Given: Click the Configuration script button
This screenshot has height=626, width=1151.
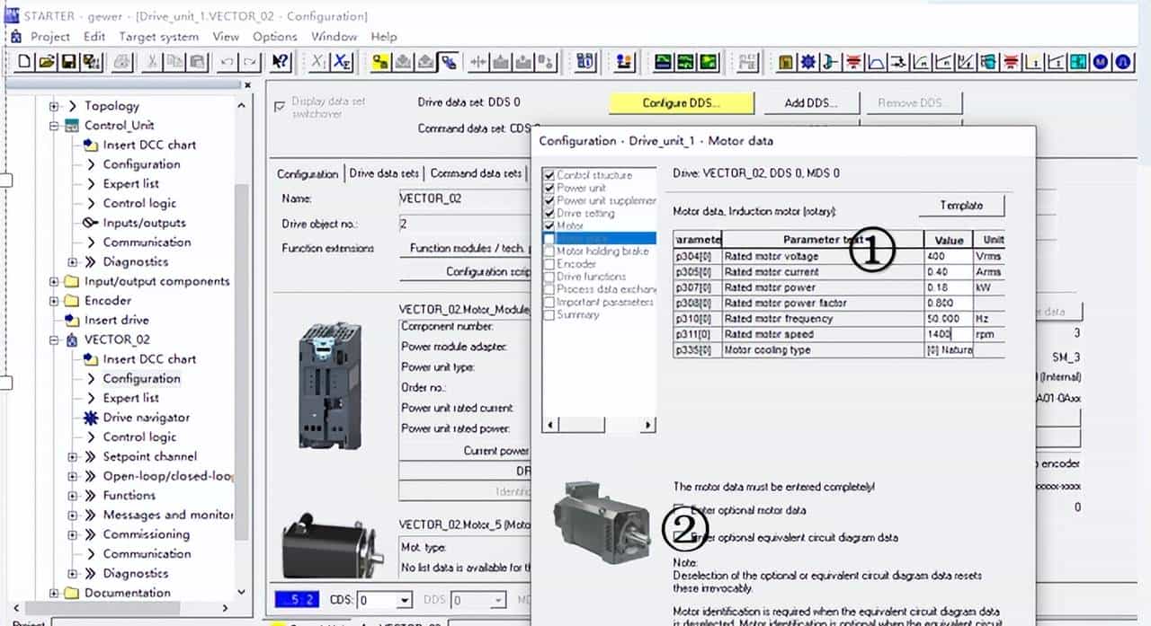Looking at the screenshot, I should pyautogui.click(x=465, y=271).
